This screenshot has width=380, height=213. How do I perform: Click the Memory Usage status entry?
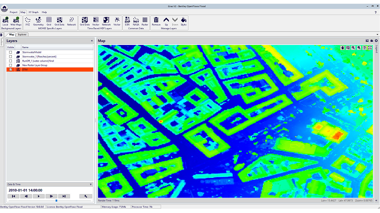116,207
